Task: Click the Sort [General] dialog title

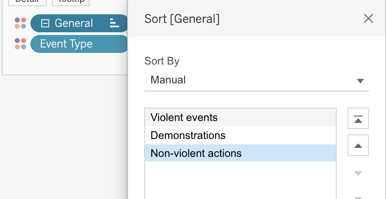Action: (x=182, y=19)
